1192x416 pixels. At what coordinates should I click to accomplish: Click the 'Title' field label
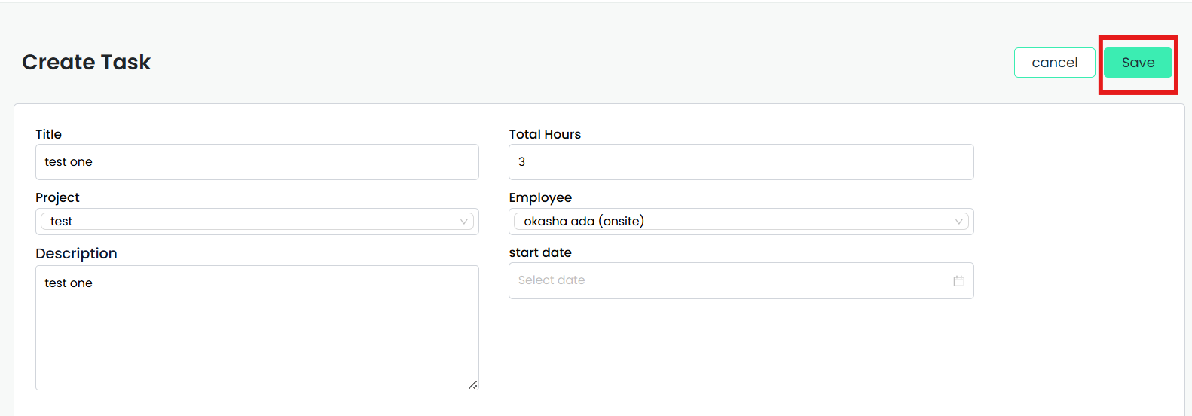(48, 134)
